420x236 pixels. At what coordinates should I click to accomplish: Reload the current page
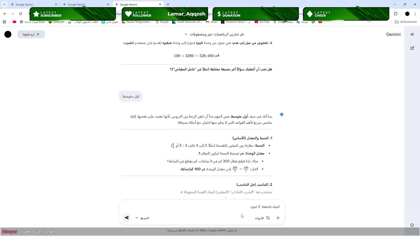pos(21,14)
